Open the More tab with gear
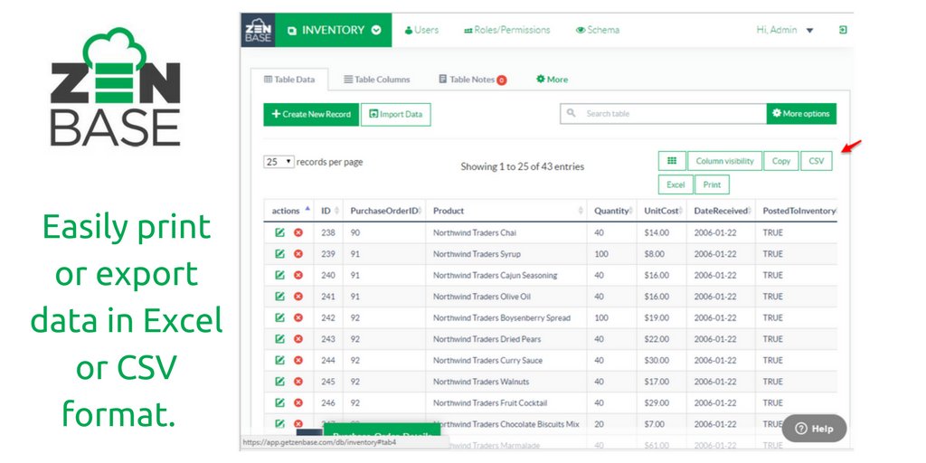Image resolution: width=926 pixels, height=463 pixels. pos(552,80)
